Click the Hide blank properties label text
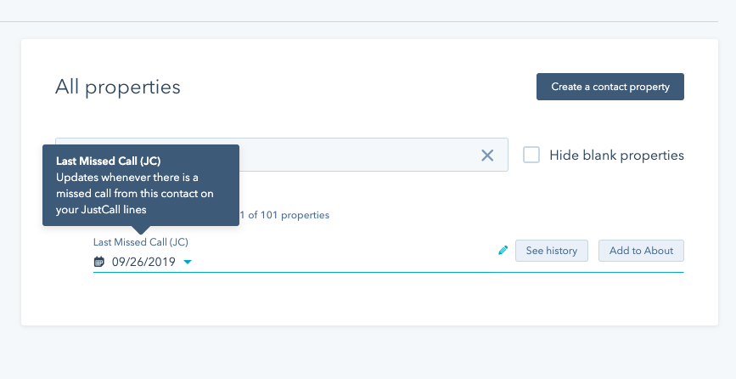Image resolution: width=736 pixels, height=379 pixels. [616, 156]
